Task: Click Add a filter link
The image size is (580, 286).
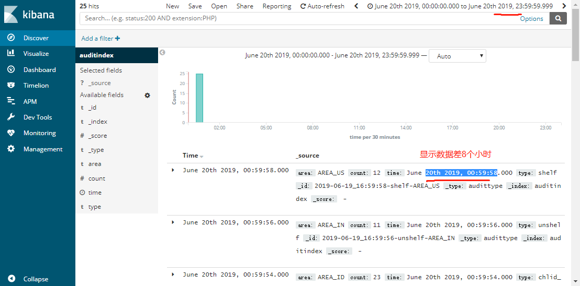Action: pyautogui.click(x=101, y=38)
